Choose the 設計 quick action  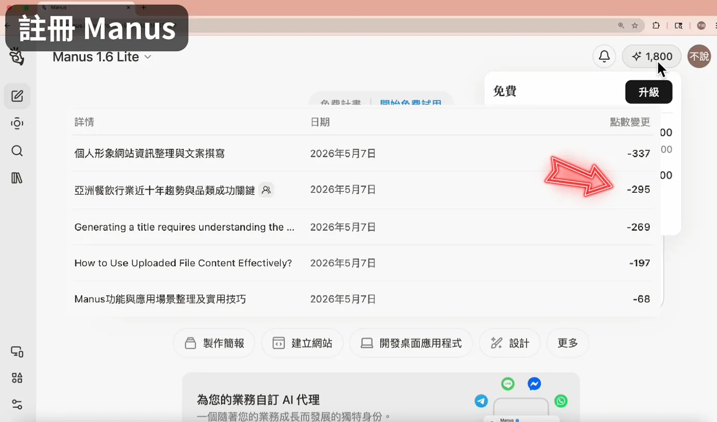(x=510, y=343)
